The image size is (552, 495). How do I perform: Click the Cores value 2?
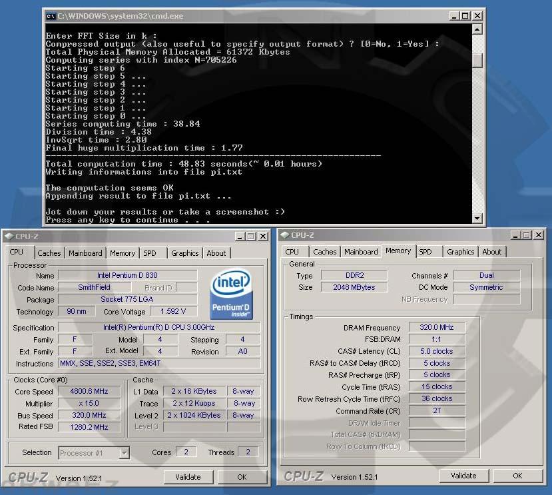pyautogui.click(x=186, y=452)
